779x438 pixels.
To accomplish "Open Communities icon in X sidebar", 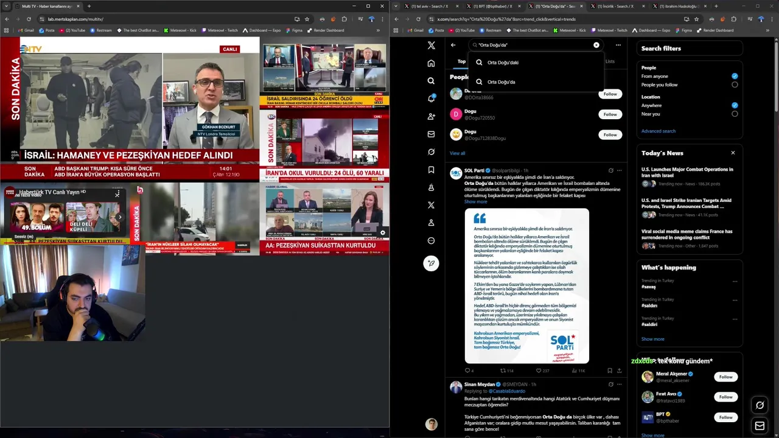I will click(431, 187).
